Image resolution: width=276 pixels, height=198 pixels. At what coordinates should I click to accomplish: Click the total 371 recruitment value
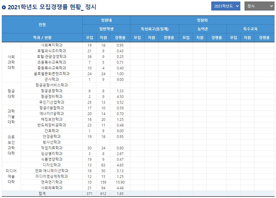click(89, 194)
